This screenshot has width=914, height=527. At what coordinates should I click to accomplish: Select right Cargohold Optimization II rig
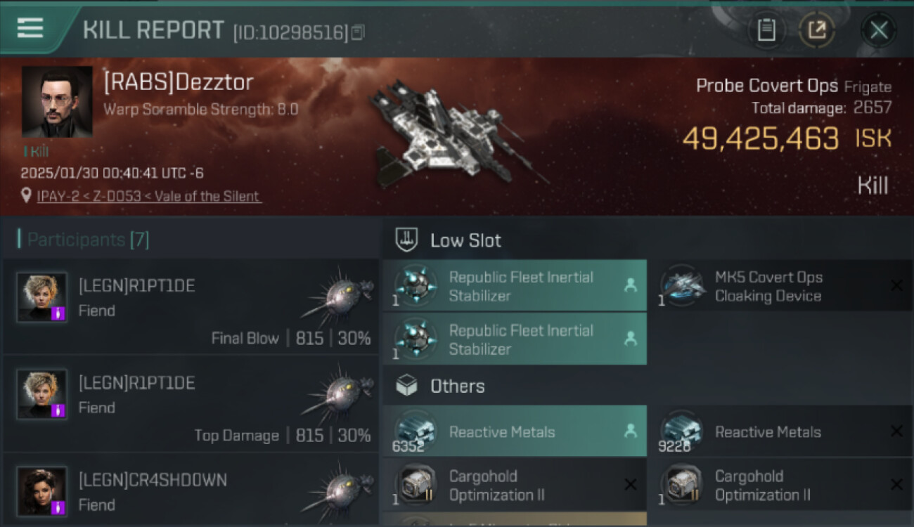coord(780,485)
